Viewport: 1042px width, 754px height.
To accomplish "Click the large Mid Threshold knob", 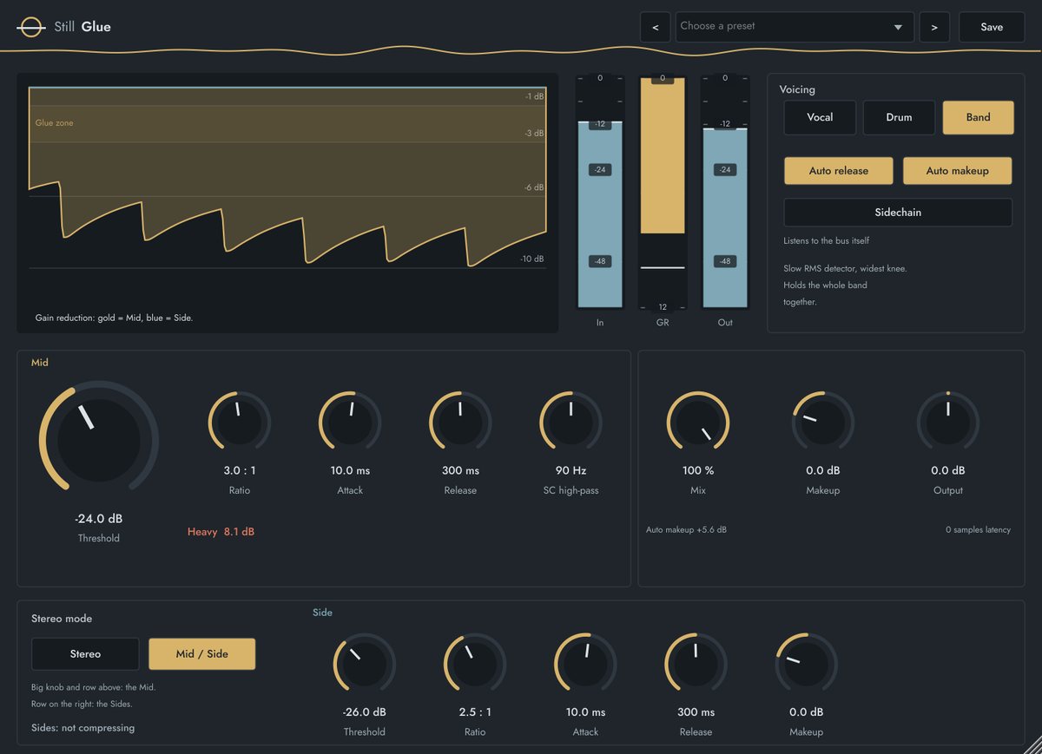I will [x=98, y=441].
